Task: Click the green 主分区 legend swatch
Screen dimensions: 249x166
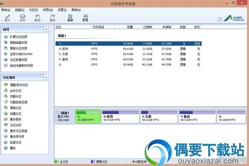Action: tap(57, 162)
